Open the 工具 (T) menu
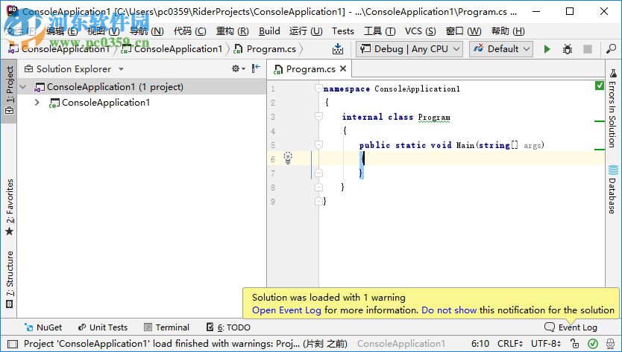This screenshot has height=352, width=622. pos(380,31)
